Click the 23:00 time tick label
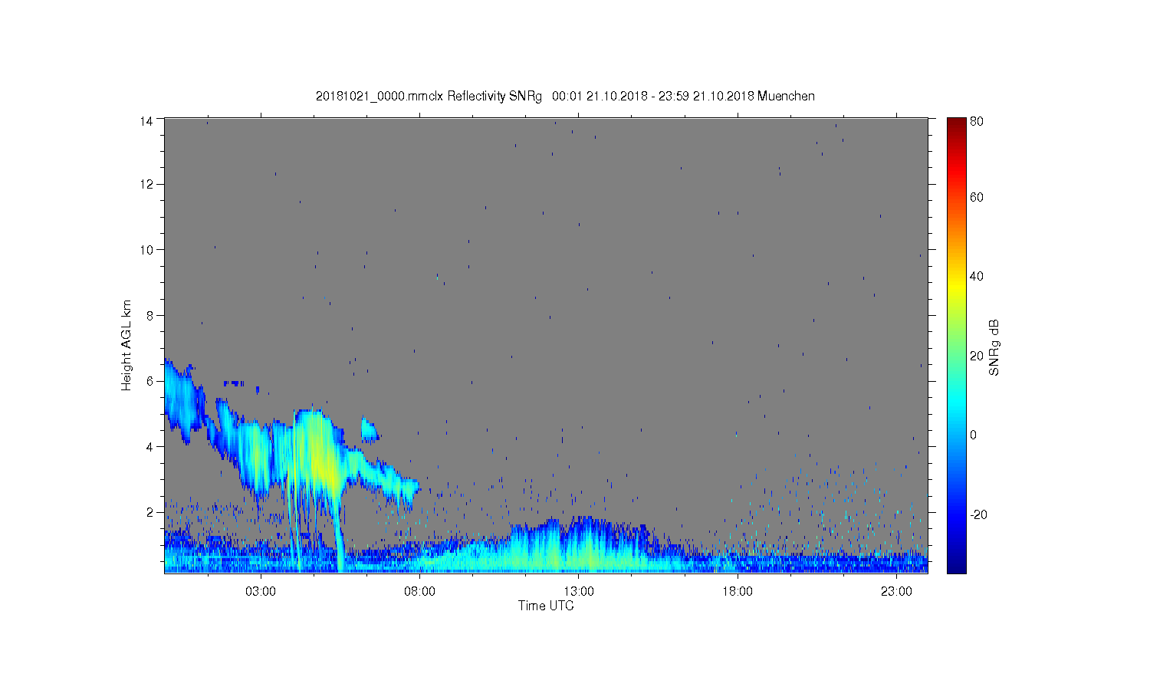This screenshot has width=1150, height=690. [x=896, y=591]
